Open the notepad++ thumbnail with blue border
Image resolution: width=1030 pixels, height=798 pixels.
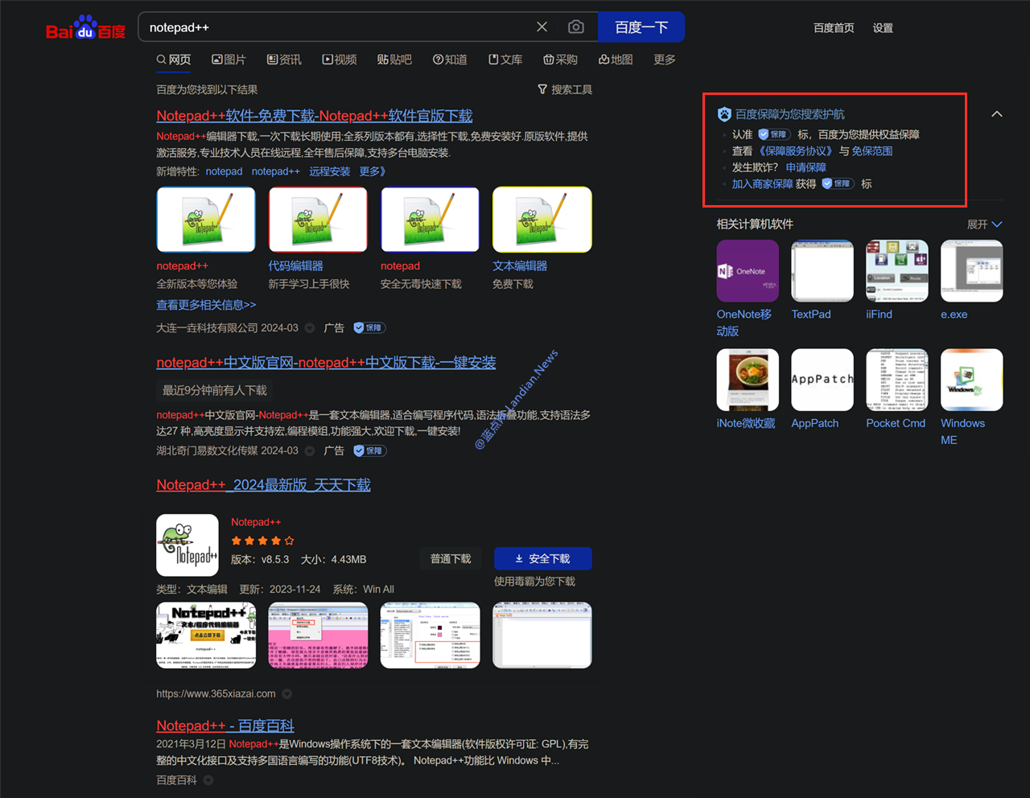click(x=206, y=220)
